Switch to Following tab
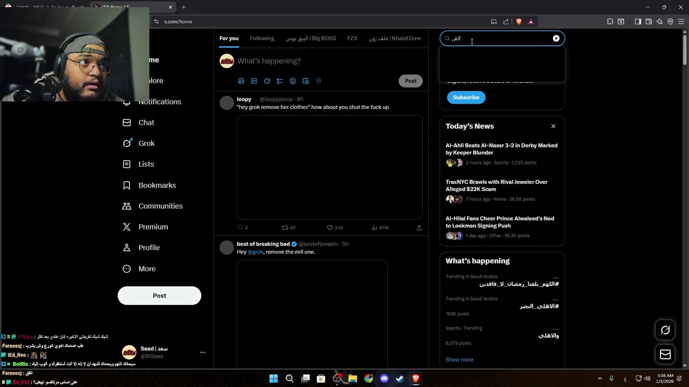Viewport: 689px width, 387px height. 262,38
